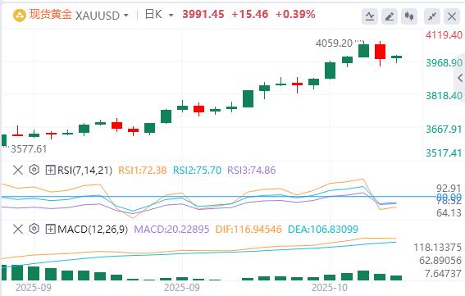The width and height of the screenshot is (465, 296).
Task: Click the 3968.90 price axis label
Action: pyautogui.click(x=444, y=63)
